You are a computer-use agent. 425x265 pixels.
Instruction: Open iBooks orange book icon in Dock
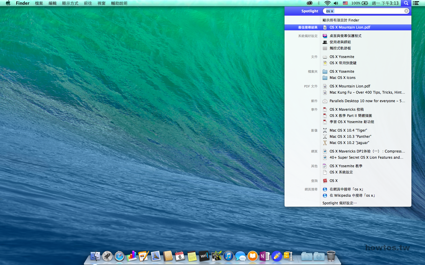[x=253, y=256]
